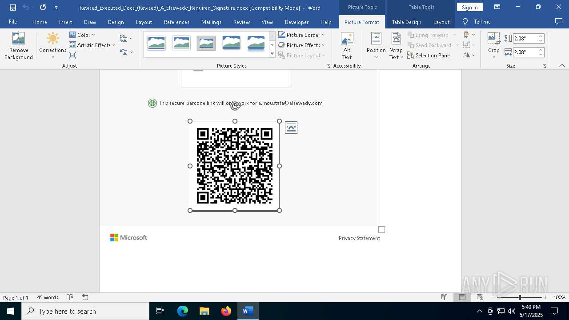Open the Selection Pane
The height and width of the screenshot is (320, 569).
[x=429, y=56]
